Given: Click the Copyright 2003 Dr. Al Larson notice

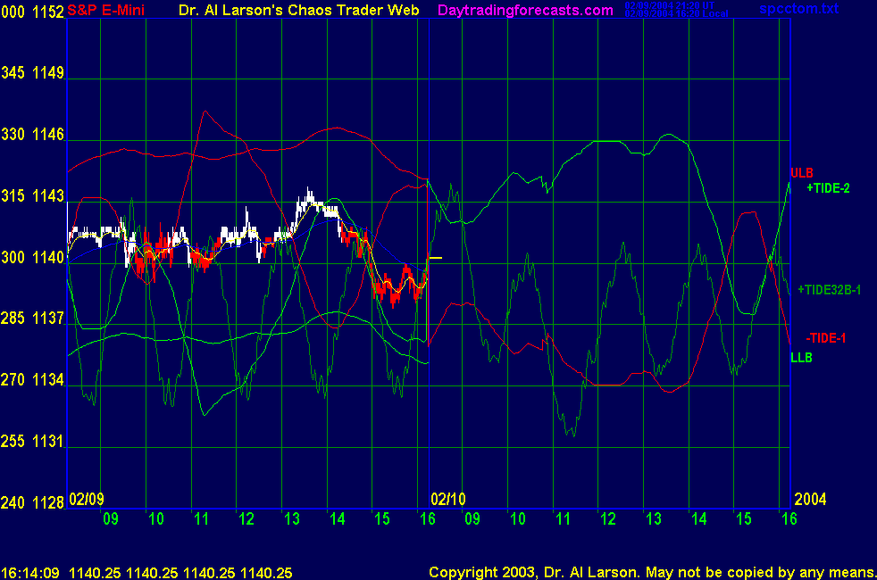Looking at the screenshot, I should [x=651, y=572].
